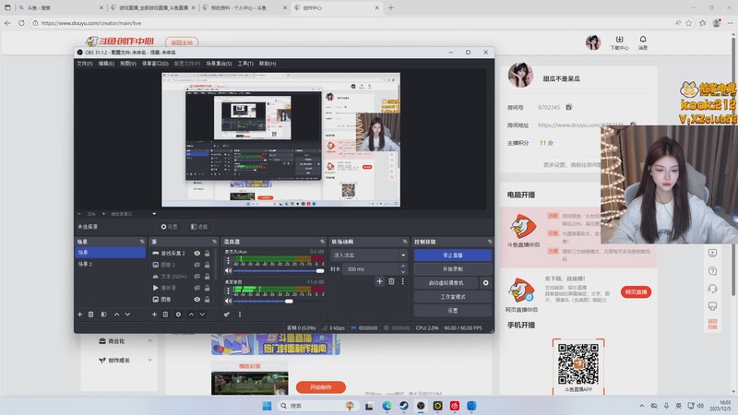
Task: Delete the selected scene using the 场景 panel trash icon
Action: pos(90,314)
